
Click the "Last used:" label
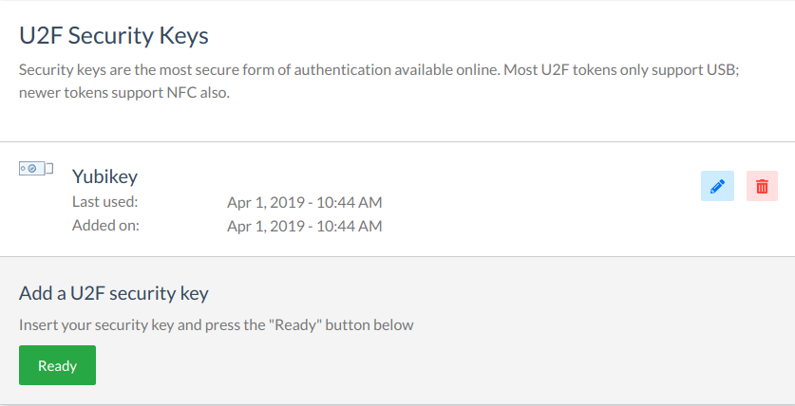pyautogui.click(x=105, y=201)
